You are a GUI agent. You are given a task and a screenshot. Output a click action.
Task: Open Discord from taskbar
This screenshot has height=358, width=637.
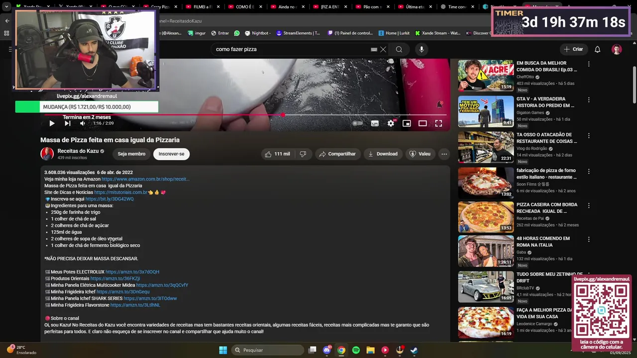pyautogui.click(x=327, y=350)
